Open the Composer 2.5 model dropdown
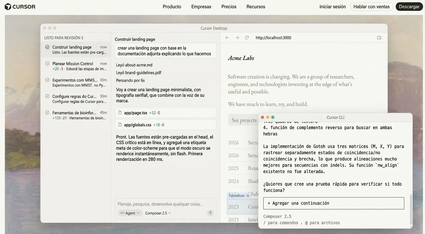The width and height of the screenshot is (425, 234). (158, 213)
